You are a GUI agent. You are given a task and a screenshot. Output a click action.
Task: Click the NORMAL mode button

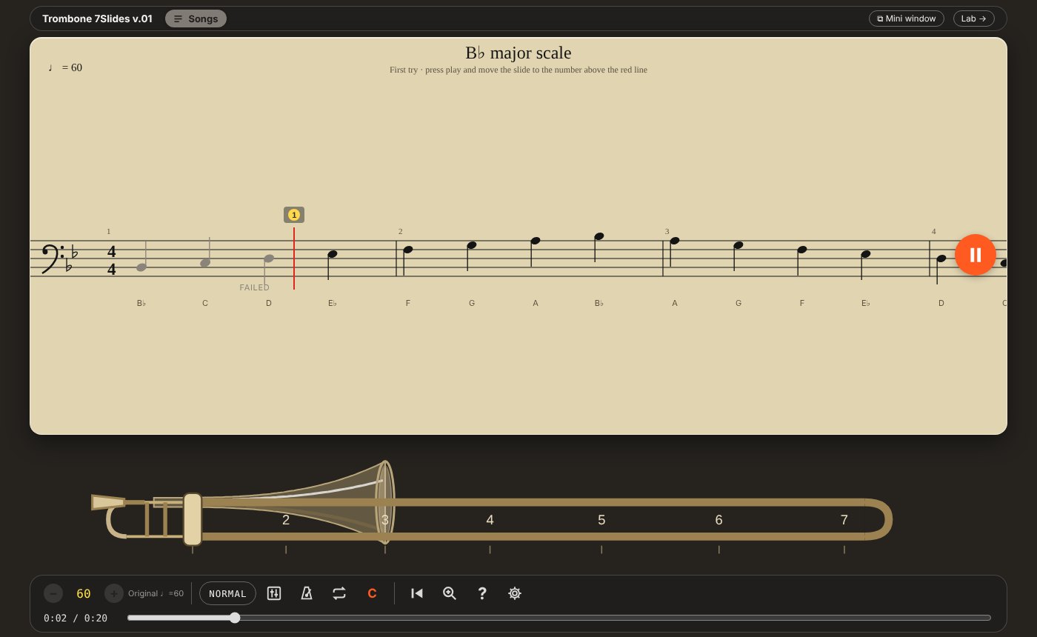coord(227,593)
